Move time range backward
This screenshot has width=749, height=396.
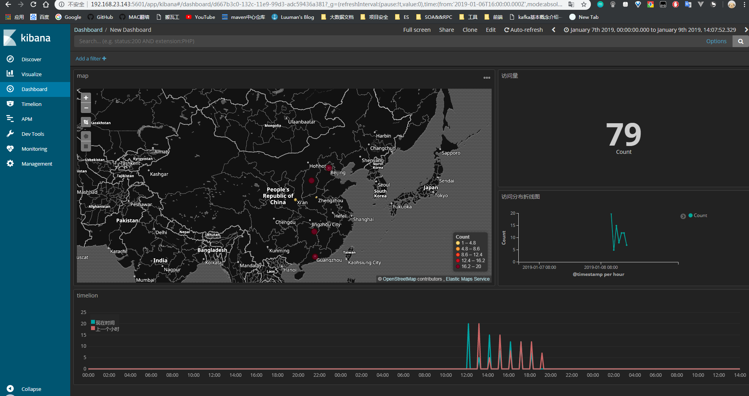(554, 30)
